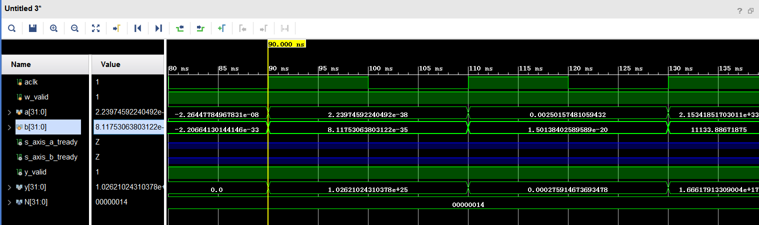Viewport: 759px width, 225px height.
Task: Select the y_valid signal
Action: (35, 172)
